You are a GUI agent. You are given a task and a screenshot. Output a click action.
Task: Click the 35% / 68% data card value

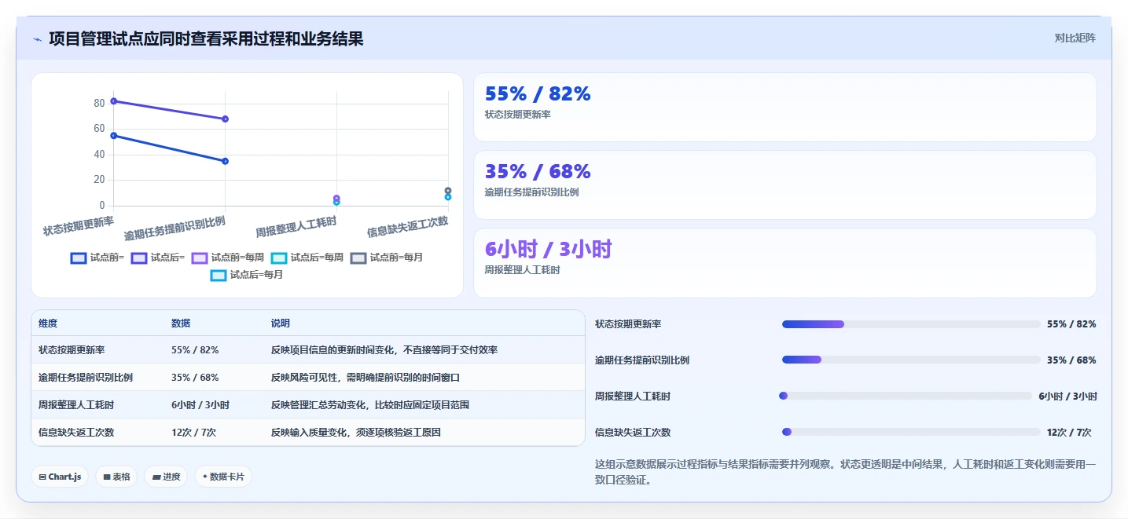click(538, 172)
